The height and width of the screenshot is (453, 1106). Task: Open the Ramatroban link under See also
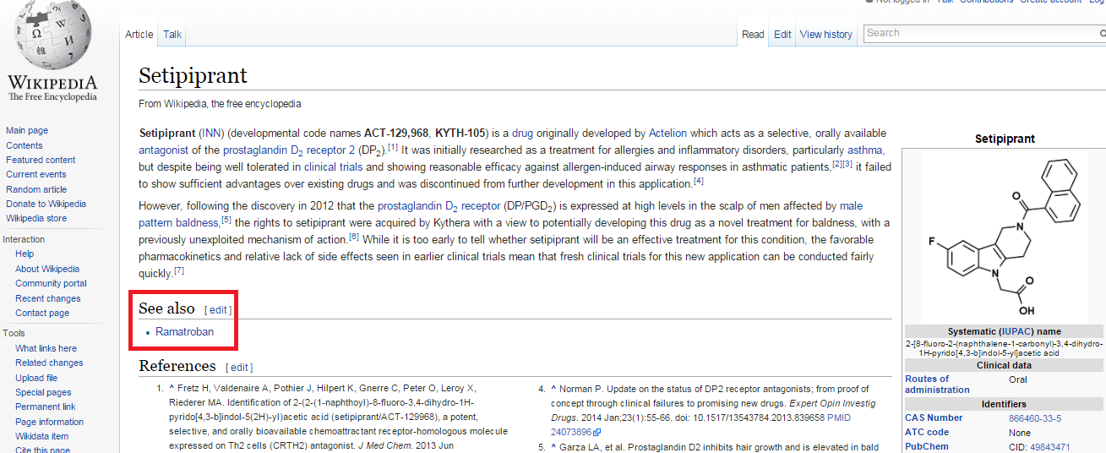(184, 332)
